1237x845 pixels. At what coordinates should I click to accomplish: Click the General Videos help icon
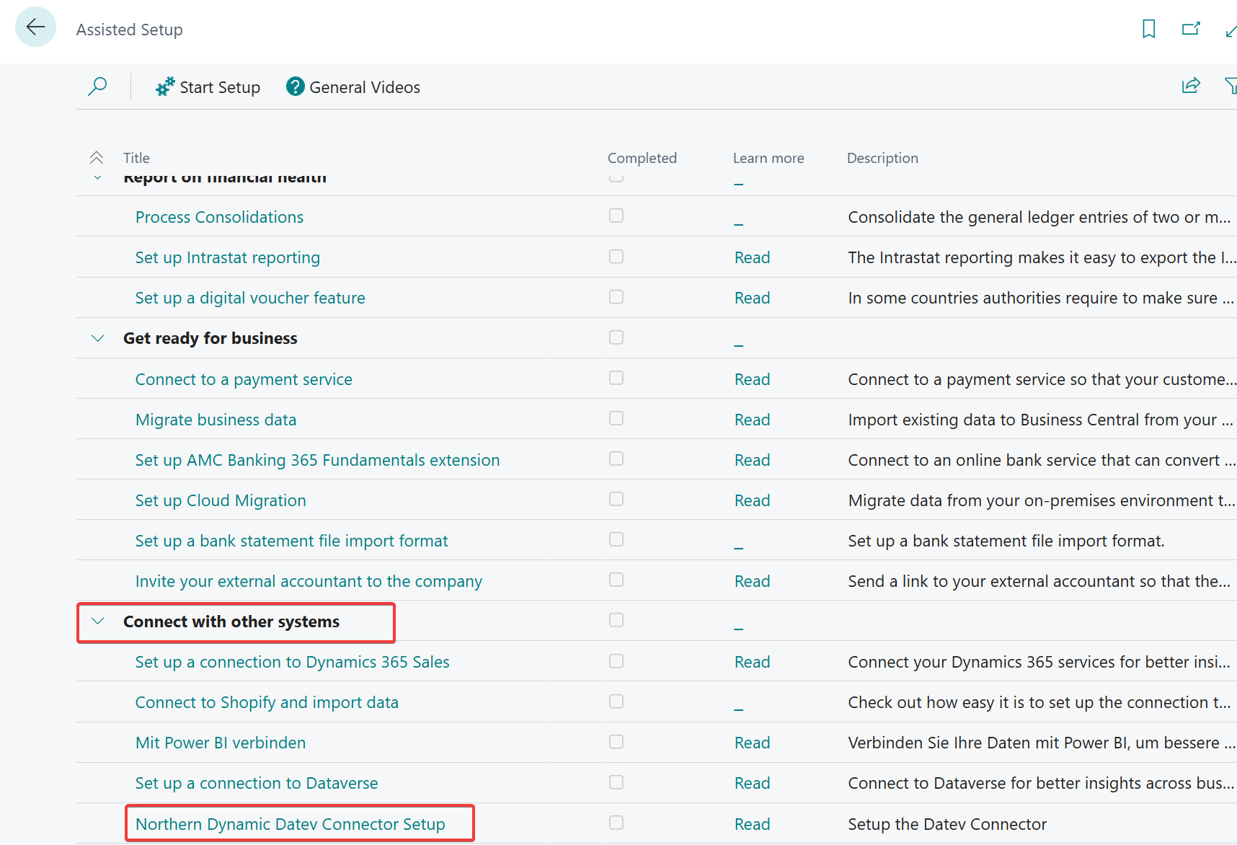[295, 87]
